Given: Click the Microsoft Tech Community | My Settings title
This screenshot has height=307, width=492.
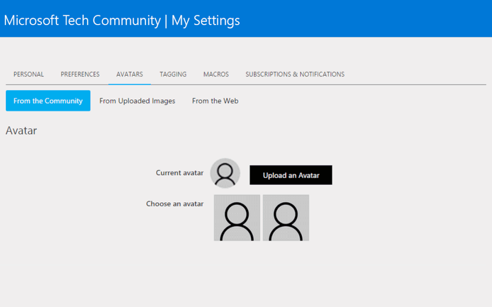Looking at the screenshot, I should pos(122,20).
